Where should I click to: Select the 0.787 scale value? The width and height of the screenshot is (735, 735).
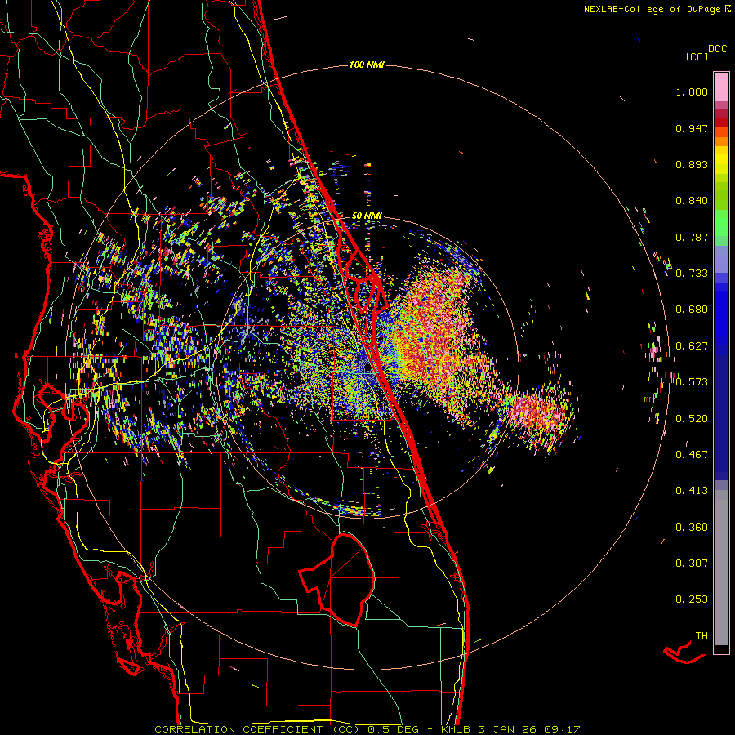click(x=692, y=237)
